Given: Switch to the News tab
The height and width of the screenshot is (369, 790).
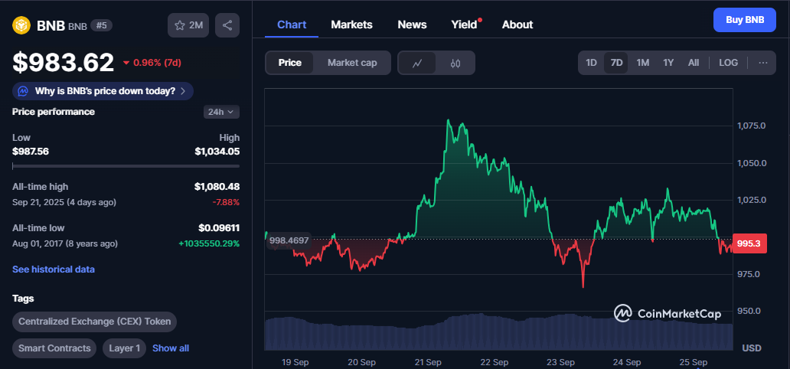Looking at the screenshot, I should pyautogui.click(x=412, y=24).
